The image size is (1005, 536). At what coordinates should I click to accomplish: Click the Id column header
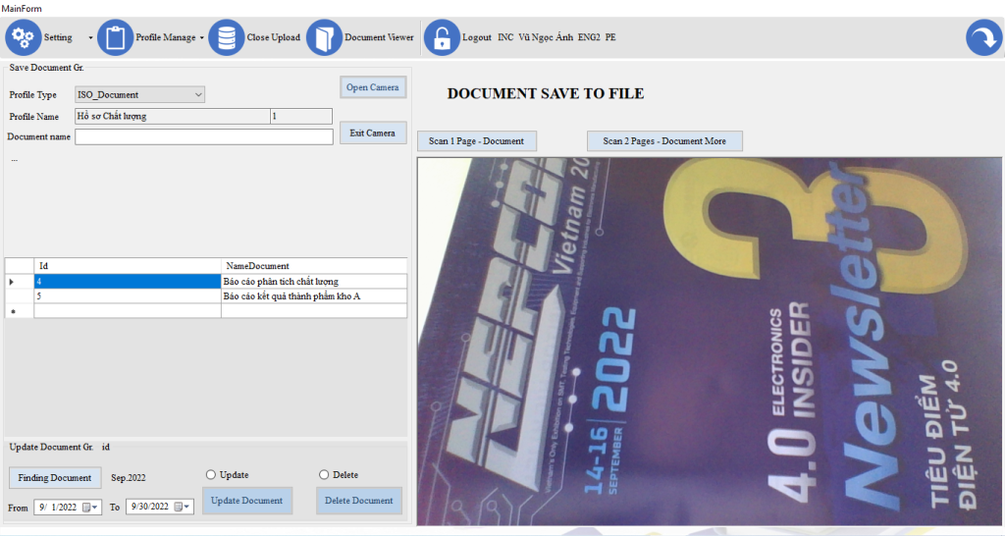coord(128,265)
